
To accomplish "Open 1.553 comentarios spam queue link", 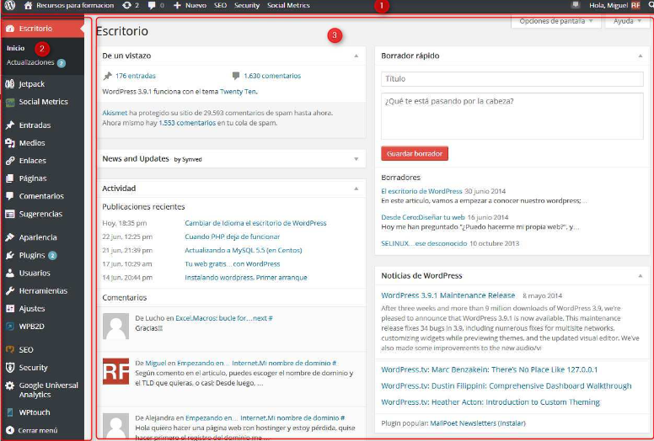I will (x=187, y=123).
